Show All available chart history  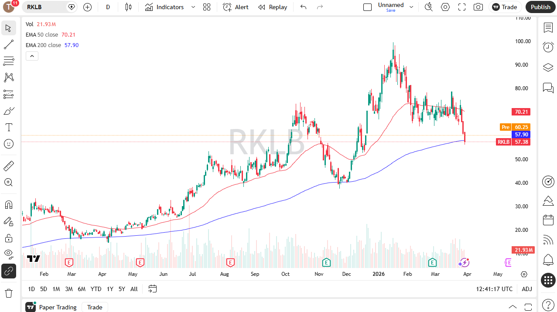coord(134,289)
